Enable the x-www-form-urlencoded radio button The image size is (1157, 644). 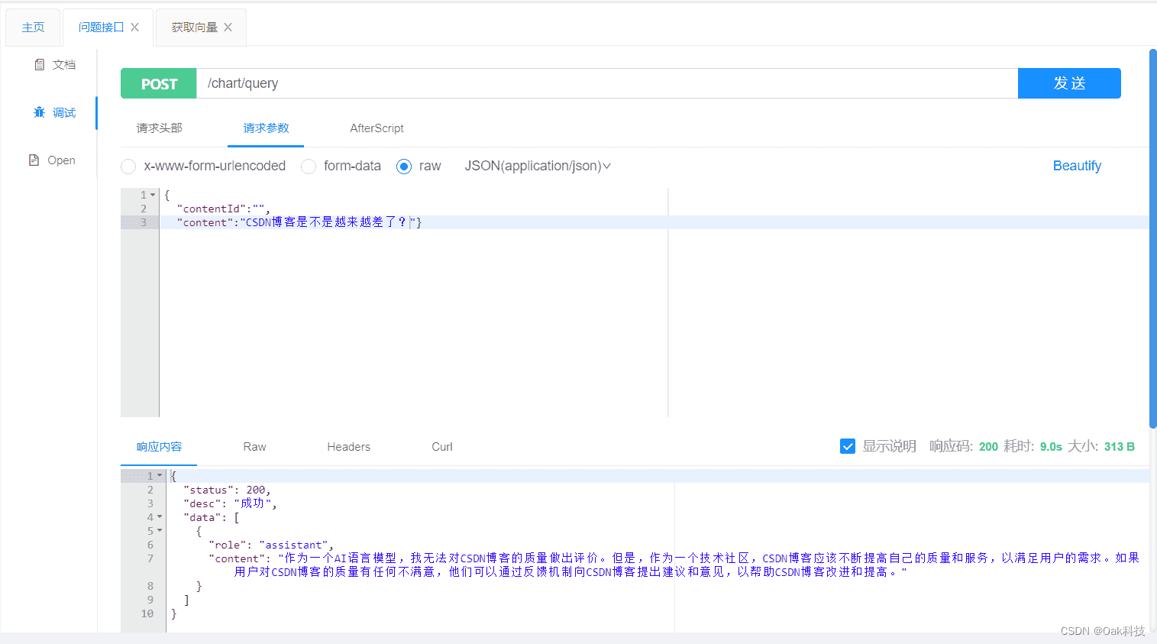(x=128, y=166)
